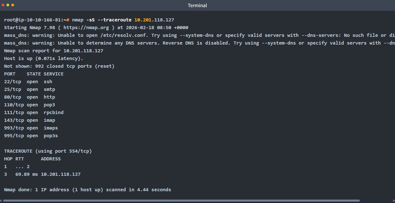The height and width of the screenshot is (203, 395).
Task: Click the 143/tcp imap port line
Action: 29,120
